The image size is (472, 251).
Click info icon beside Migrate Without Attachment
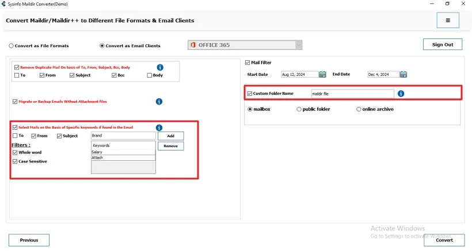(x=159, y=102)
